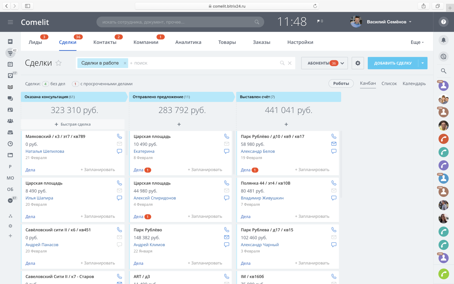Click Запланировать on Савёловский сити II deal
This screenshot has width=454, height=284.
[x=98, y=263]
